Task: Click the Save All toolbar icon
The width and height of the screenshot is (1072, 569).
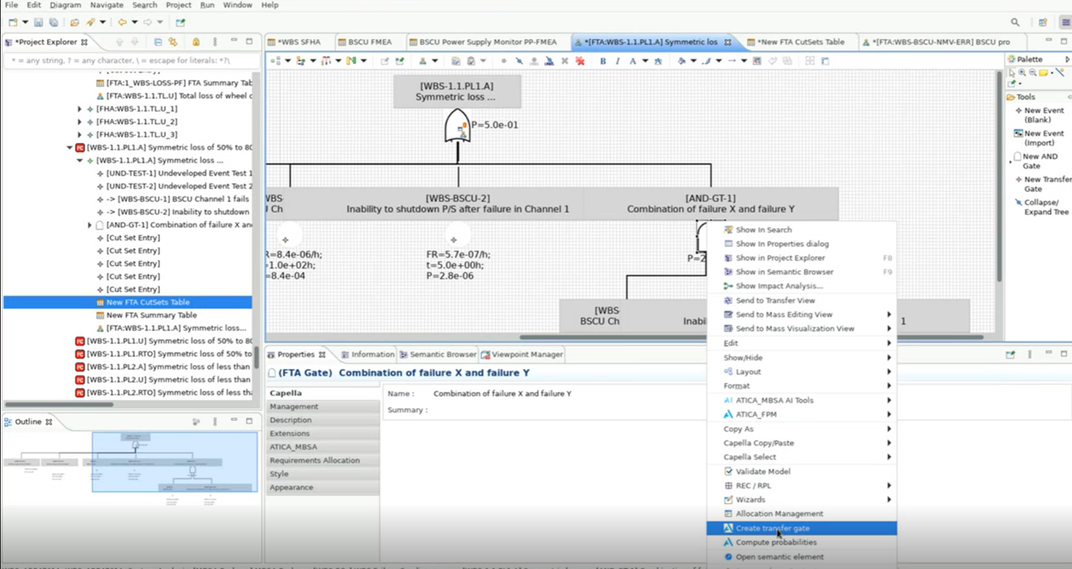Action: click(53, 22)
